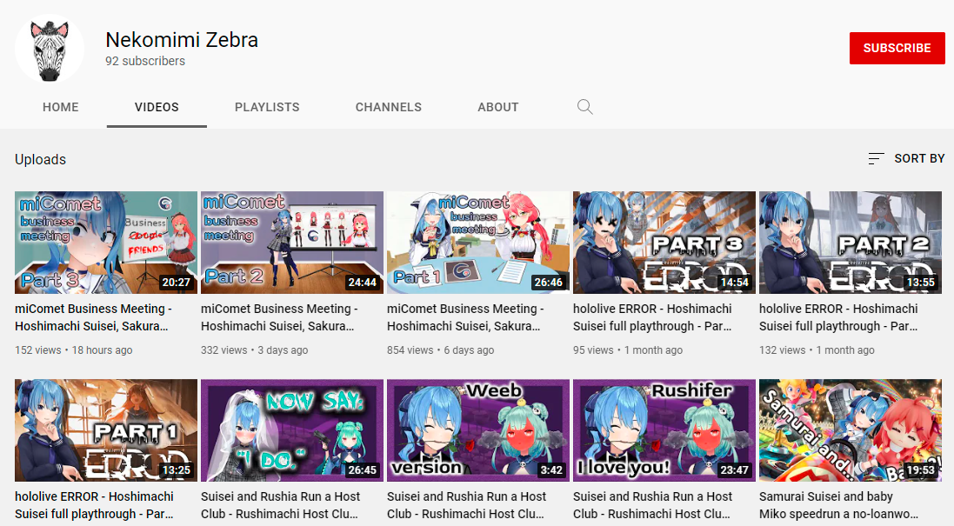Image resolution: width=954 pixels, height=526 pixels.
Task: Go to the Channels tab
Action: [x=388, y=107]
